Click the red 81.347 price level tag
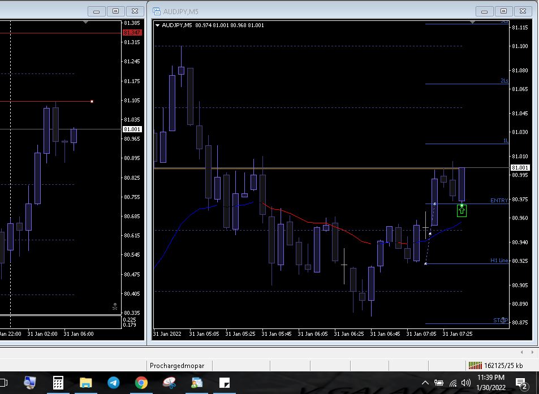Viewport: 539px width, 394px height. pos(132,33)
